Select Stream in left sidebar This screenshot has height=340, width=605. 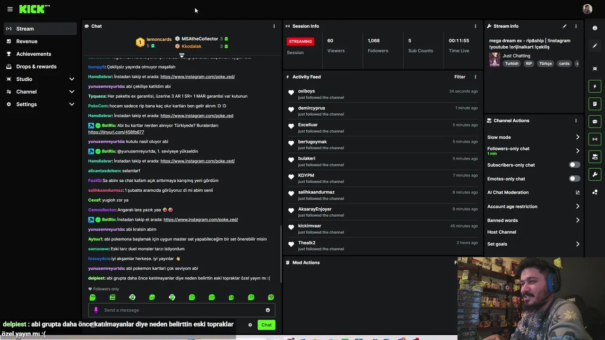40,29
